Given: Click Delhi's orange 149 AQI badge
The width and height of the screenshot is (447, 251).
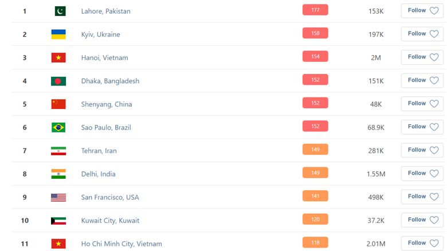Looking at the screenshot, I should 315,172.
